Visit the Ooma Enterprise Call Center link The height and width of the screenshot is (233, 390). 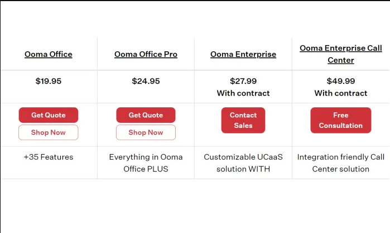341,54
